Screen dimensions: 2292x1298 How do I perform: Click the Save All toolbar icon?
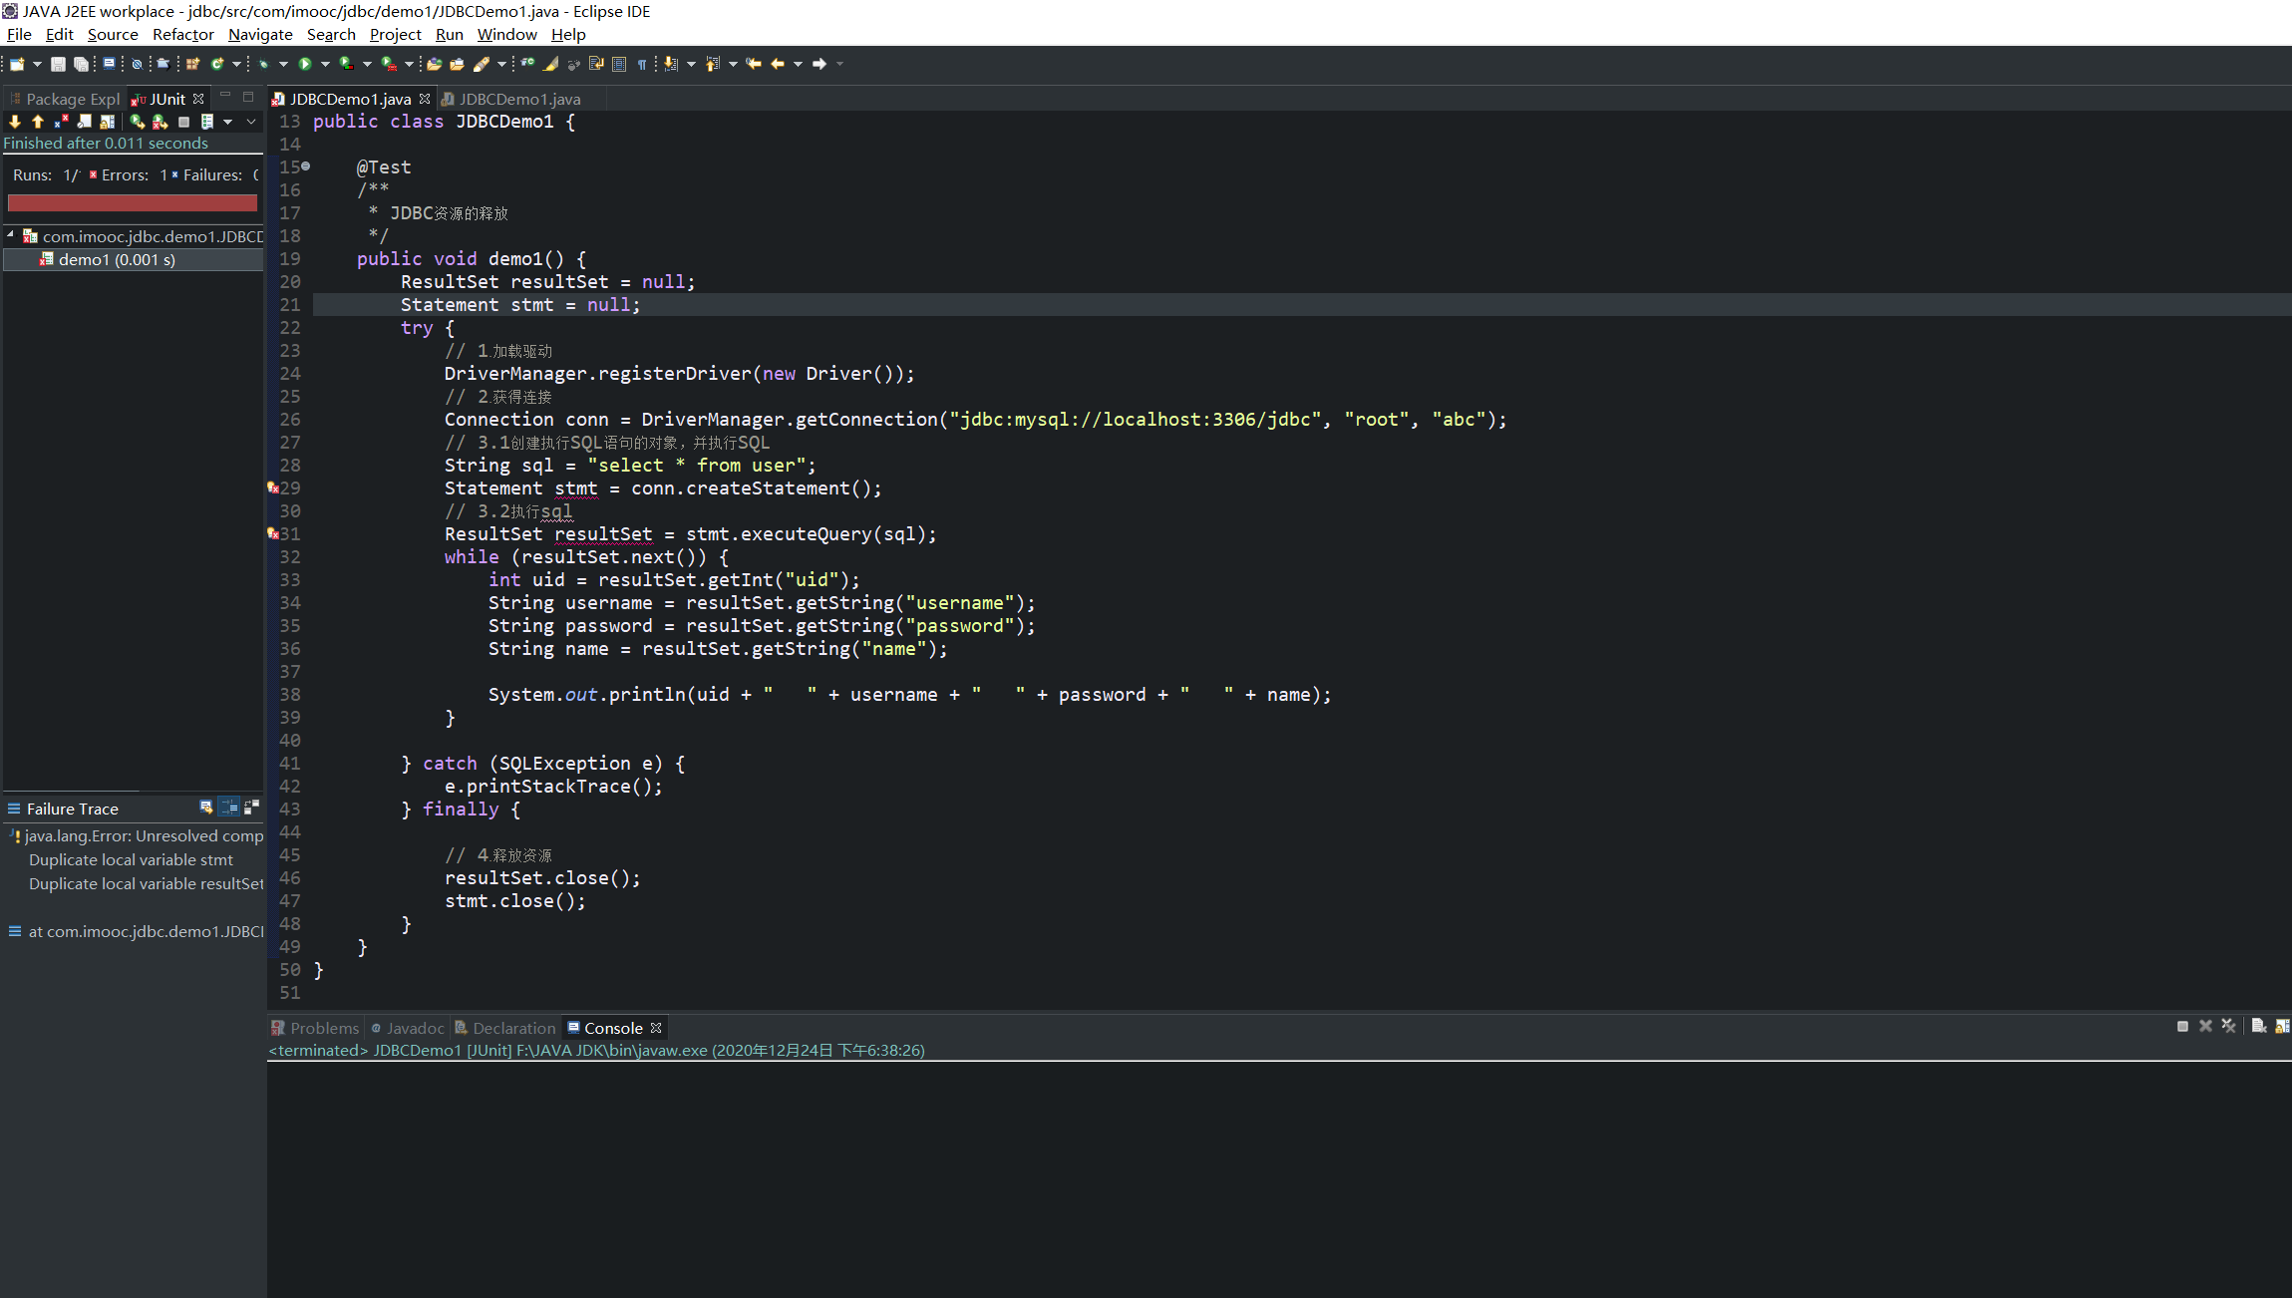(x=81, y=64)
